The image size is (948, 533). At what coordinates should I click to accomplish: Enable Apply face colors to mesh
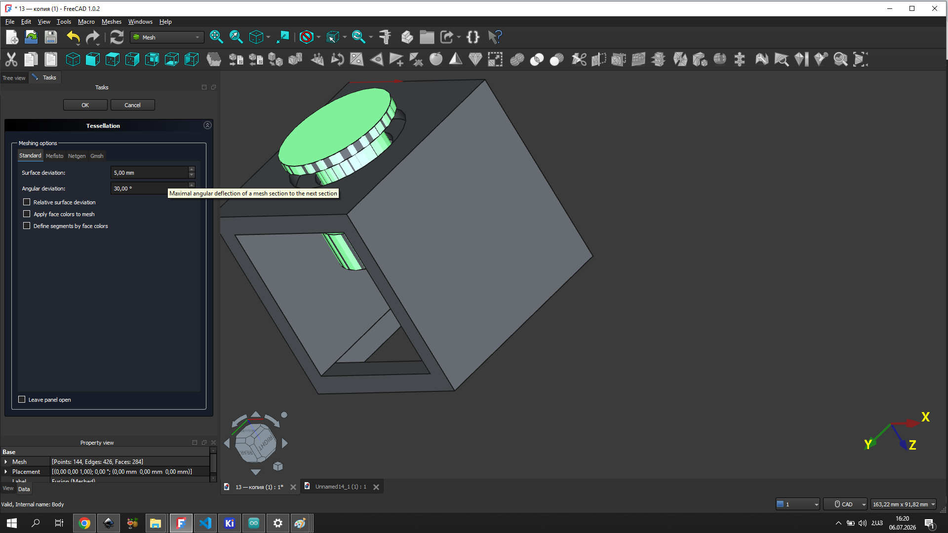coord(27,214)
